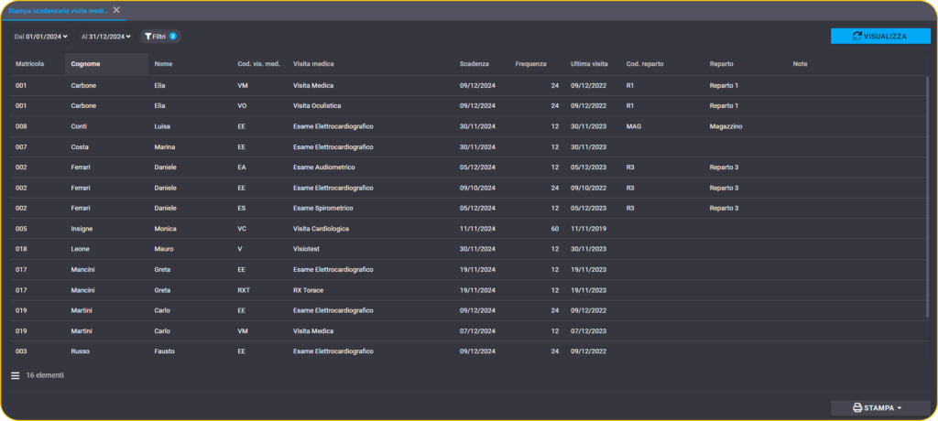Open the Dal 01/01/2024 date dropdown
This screenshot has width=938, height=421.
point(40,37)
